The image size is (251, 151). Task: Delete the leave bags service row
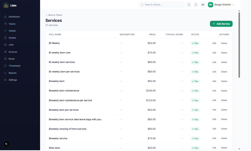224,119
